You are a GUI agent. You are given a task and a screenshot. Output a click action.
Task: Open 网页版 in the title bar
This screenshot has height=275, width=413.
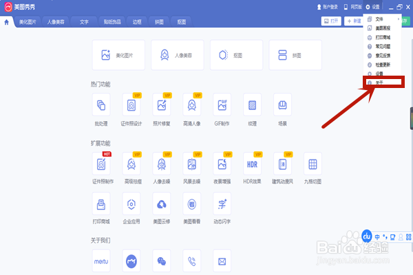pyautogui.click(x=353, y=7)
